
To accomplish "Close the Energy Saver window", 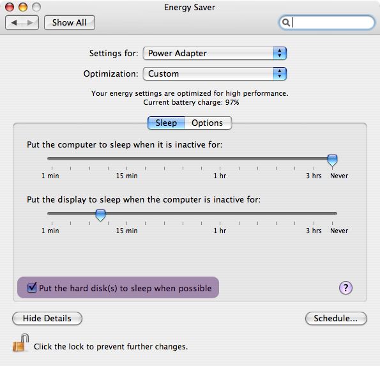I will click(x=10, y=7).
